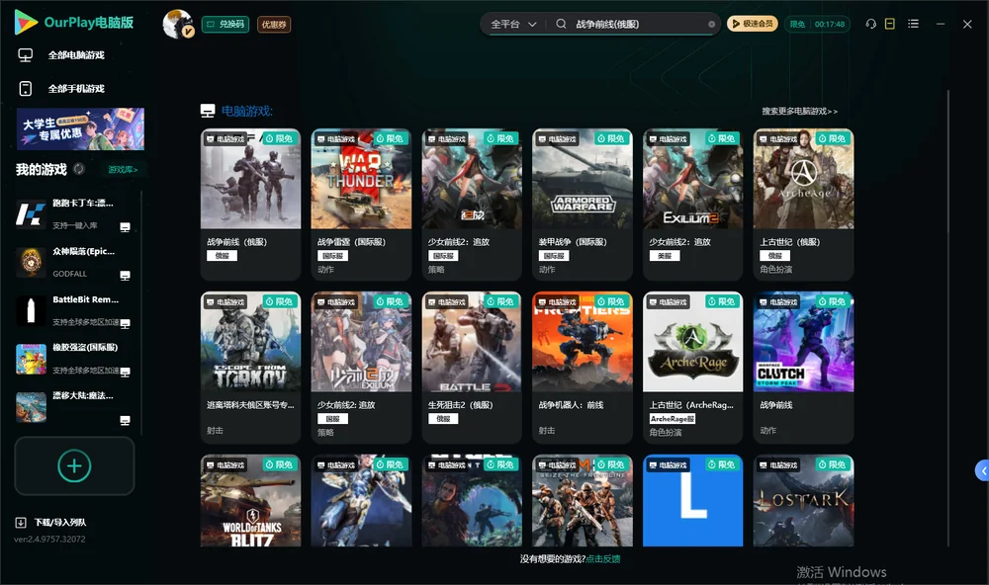Select the 生死狙击2 (俄服) card
989x585 pixels.
pyautogui.click(x=472, y=368)
